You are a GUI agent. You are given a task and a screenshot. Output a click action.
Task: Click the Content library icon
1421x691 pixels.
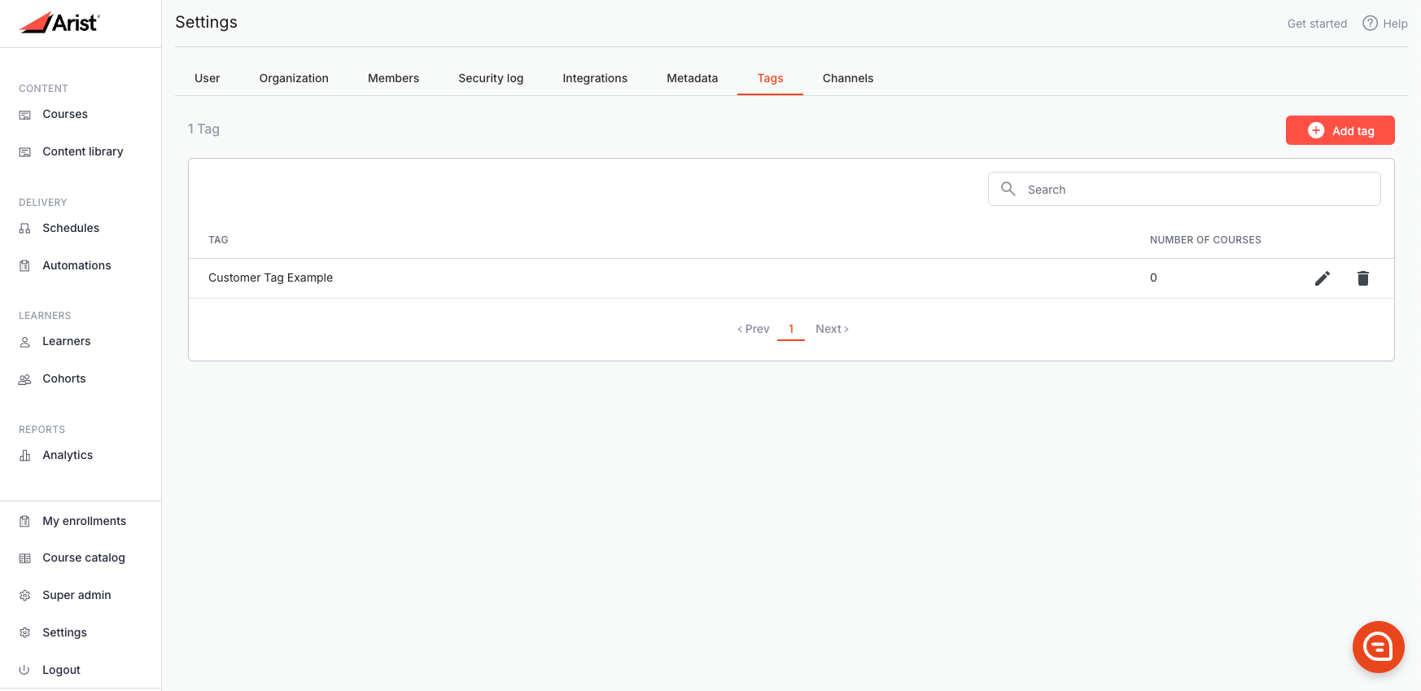[25, 152]
